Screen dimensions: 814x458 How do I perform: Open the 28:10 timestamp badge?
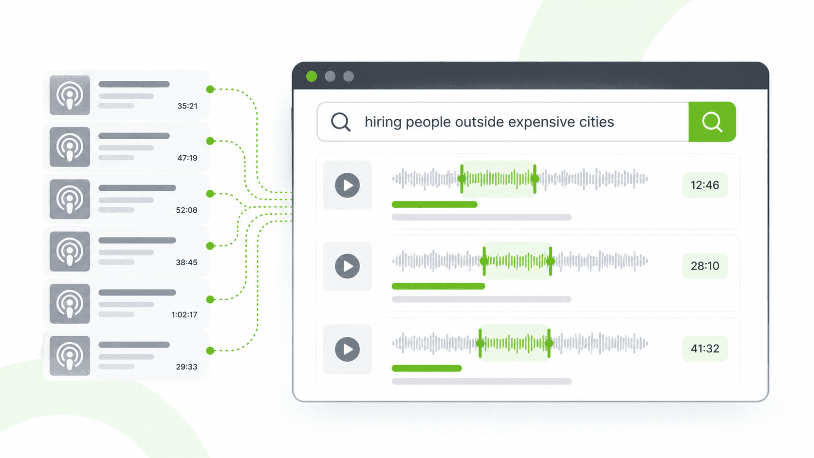point(705,266)
